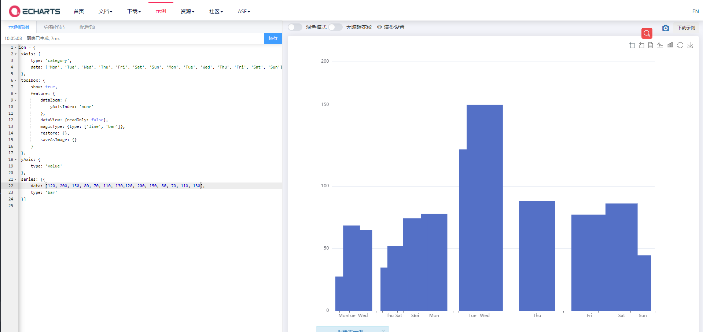Switch to the 配置项 tab
703x332 pixels.
pyautogui.click(x=87, y=27)
